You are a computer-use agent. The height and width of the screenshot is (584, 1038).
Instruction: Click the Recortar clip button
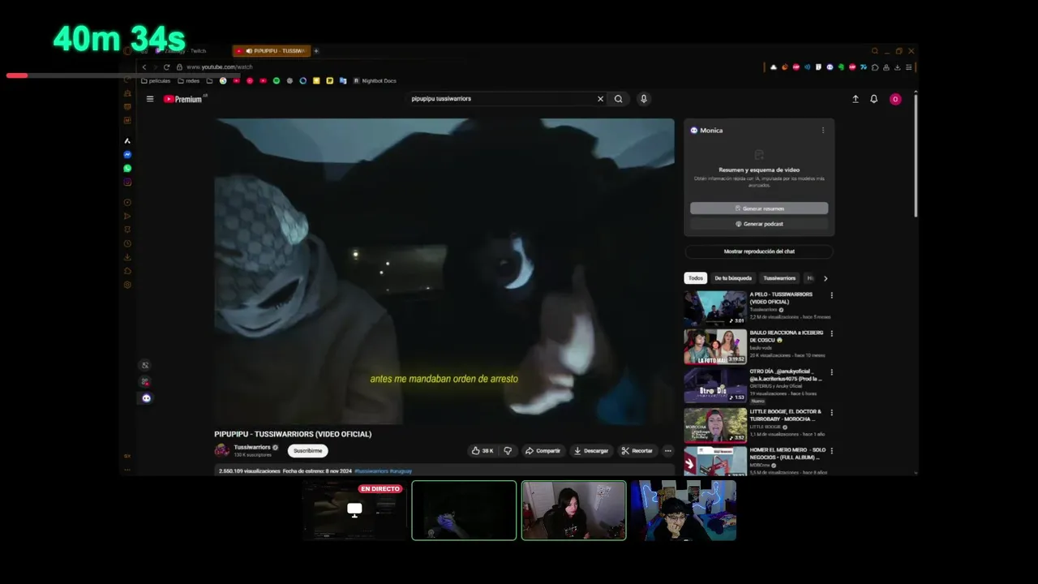[x=637, y=451]
